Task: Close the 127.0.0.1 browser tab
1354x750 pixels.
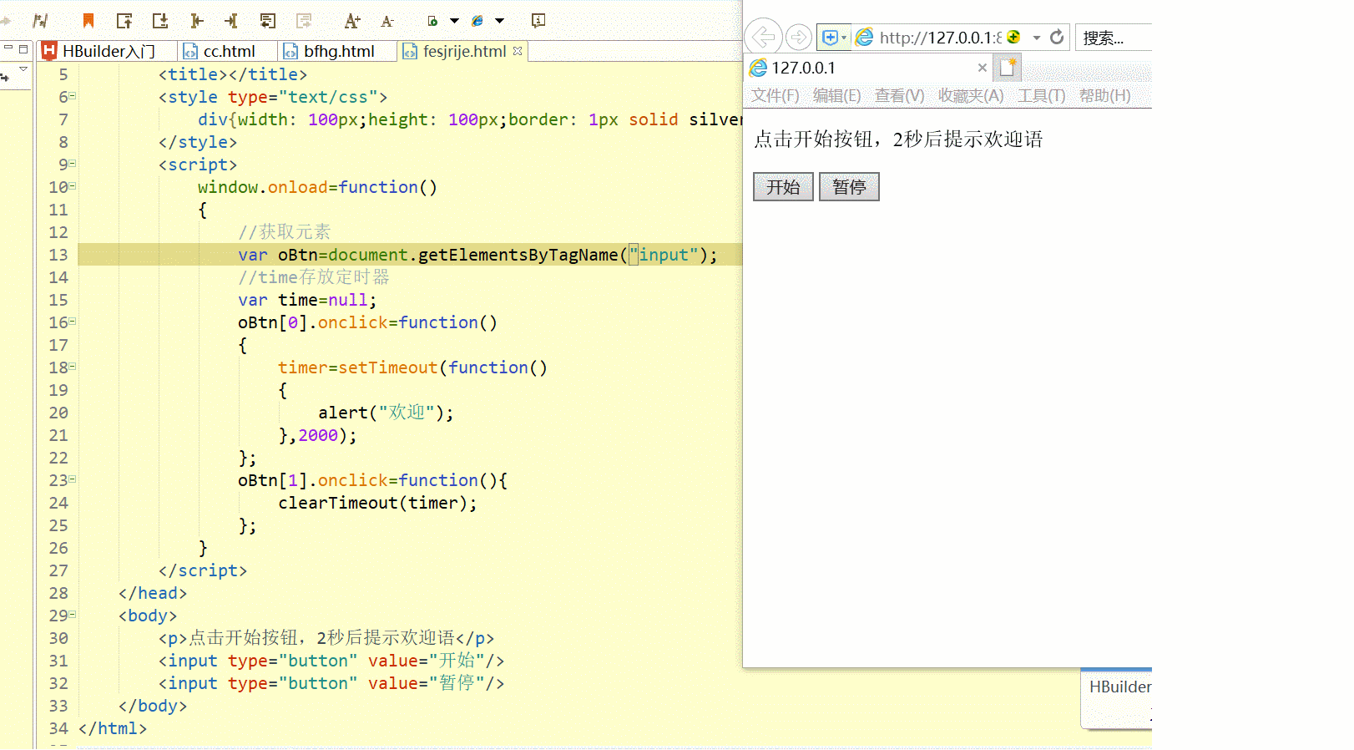Action: (x=983, y=68)
